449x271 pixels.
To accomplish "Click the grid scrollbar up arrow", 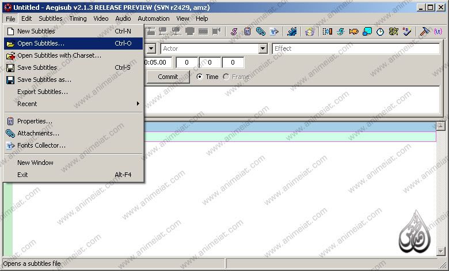I will (440, 126).
